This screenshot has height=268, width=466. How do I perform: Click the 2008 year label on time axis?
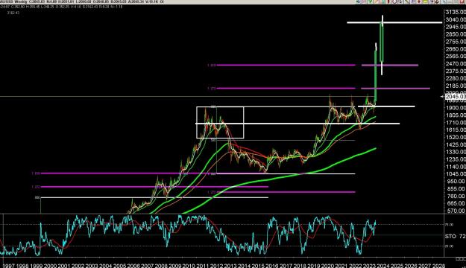160,265
